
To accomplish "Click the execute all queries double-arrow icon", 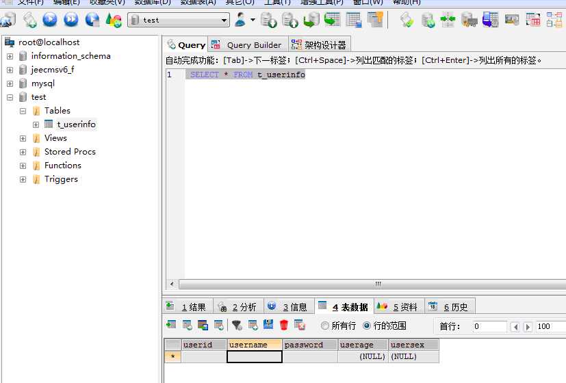I will click(x=71, y=19).
